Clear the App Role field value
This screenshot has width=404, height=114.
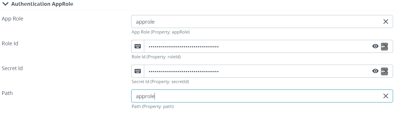pyautogui.click(x=386, y=22)
